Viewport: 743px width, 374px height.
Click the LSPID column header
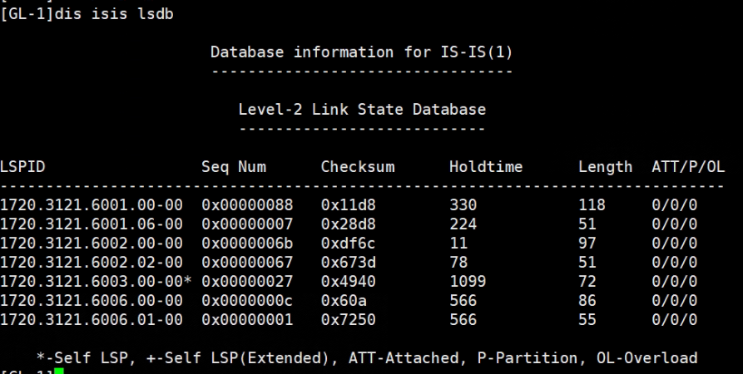pos(22,167)
